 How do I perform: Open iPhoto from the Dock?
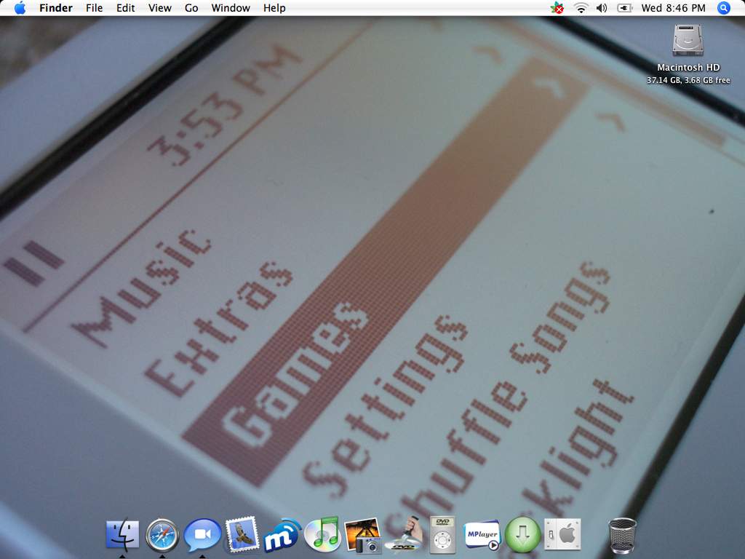(363, 536)
